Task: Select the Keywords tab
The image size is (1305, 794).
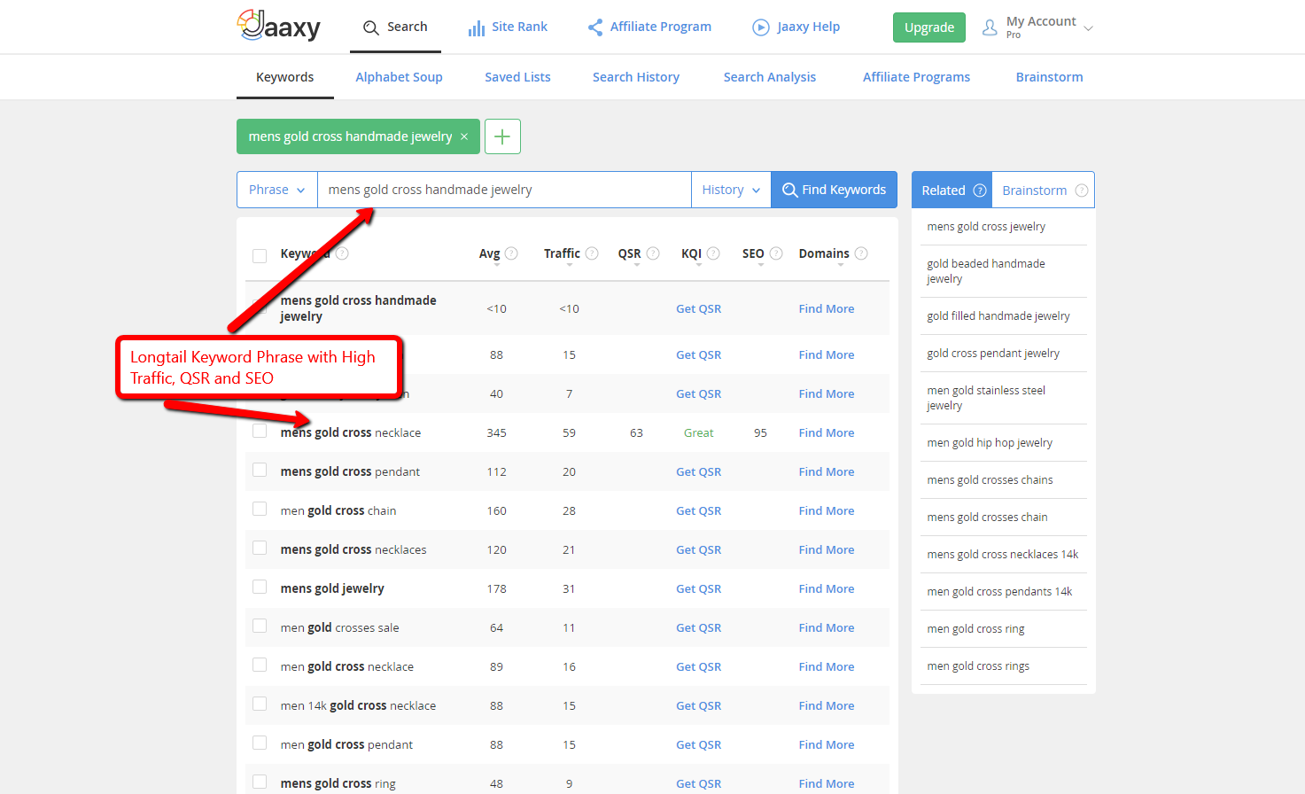Action: point(284,77)
